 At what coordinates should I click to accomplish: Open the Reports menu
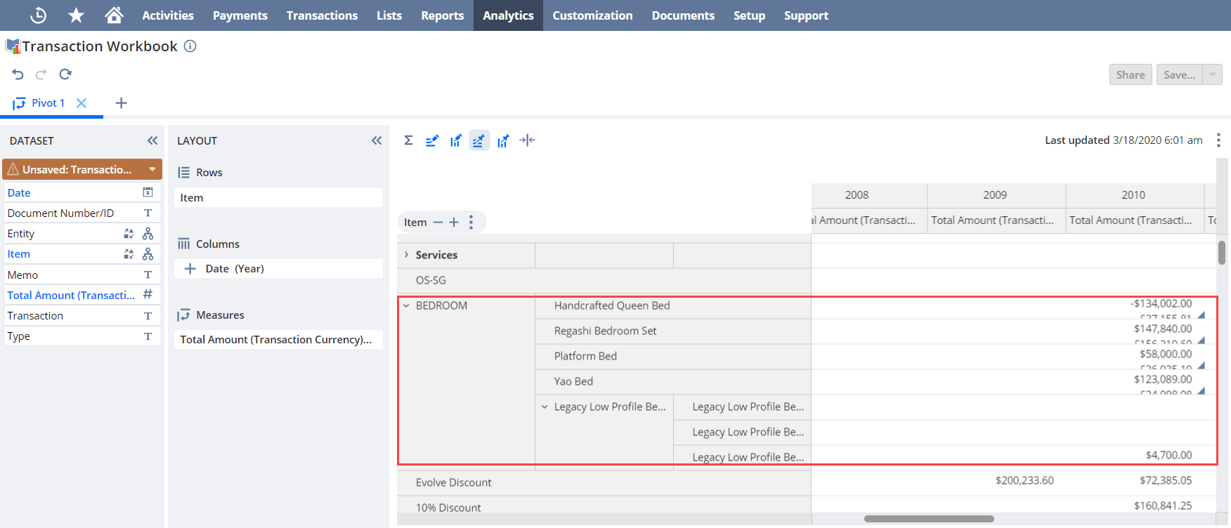click(x=443, y=15)
